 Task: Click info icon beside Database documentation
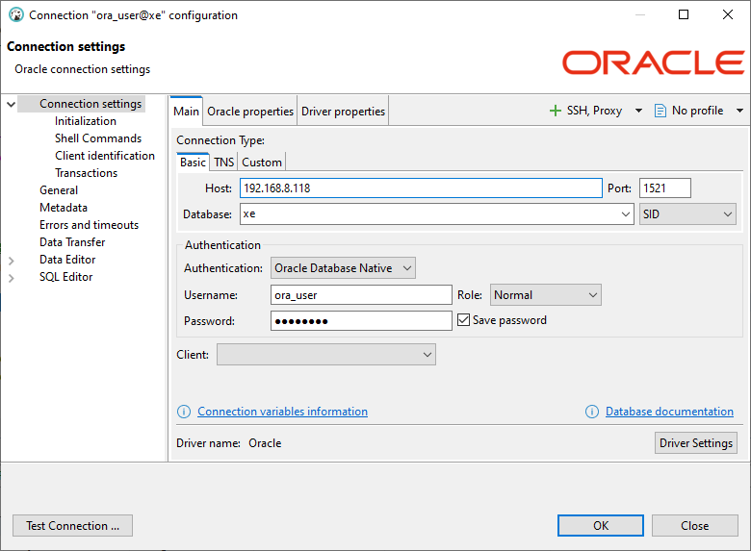point(592,412)
